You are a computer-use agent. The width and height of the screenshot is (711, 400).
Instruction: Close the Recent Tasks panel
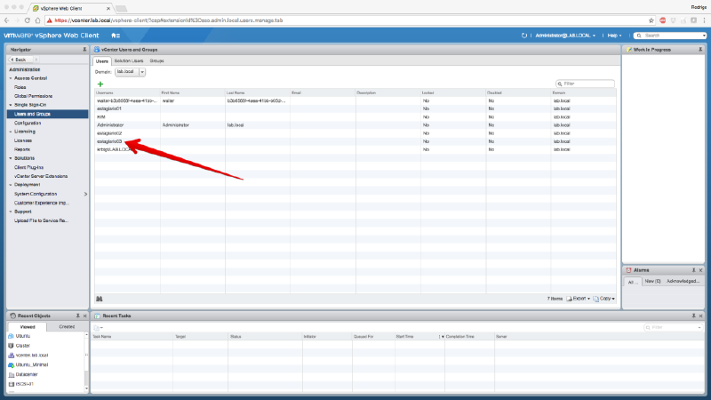(x=703, y=316)
